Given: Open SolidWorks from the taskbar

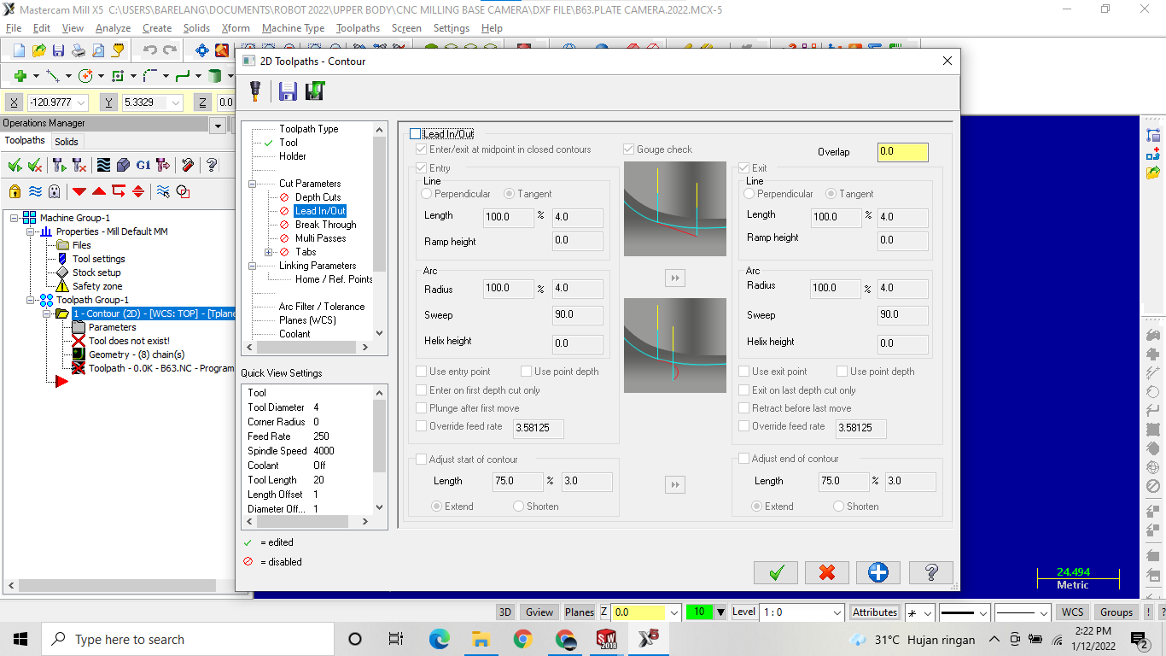Looking at the screenshot, I should coord(606,638).
